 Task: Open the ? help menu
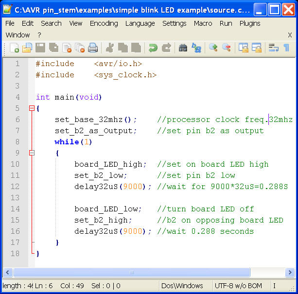tap(39, 35)
